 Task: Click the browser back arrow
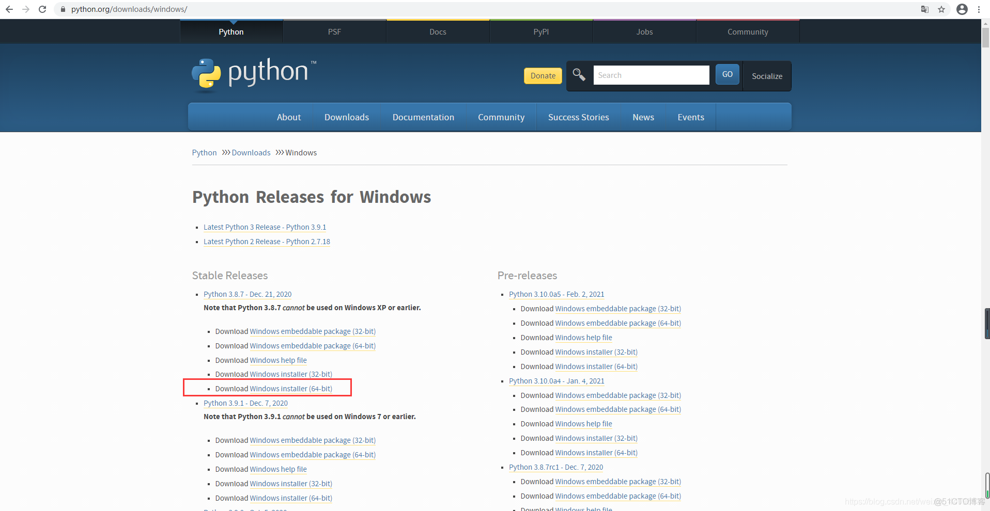click(9, 9)
